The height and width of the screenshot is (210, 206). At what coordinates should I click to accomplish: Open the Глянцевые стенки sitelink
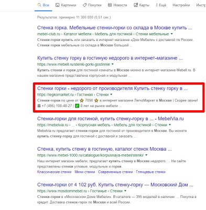click(150, 172)
